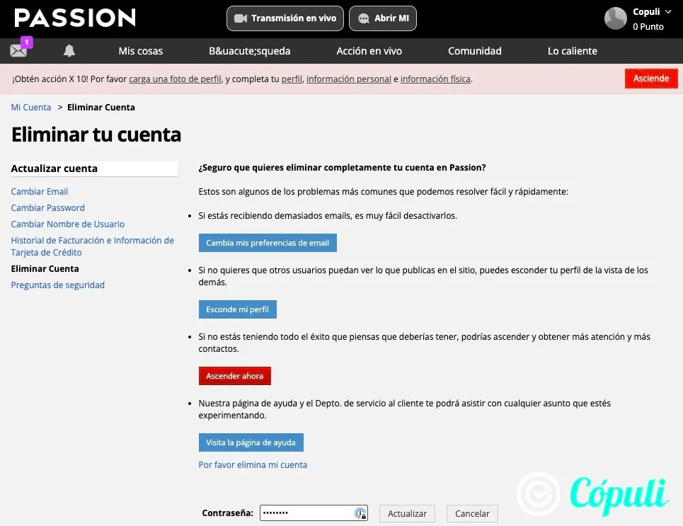Select Eliminar Cuenta in sidebar
Image resolution: width=683 pixels, height=526 pixels.
click(x=45, y=268)
